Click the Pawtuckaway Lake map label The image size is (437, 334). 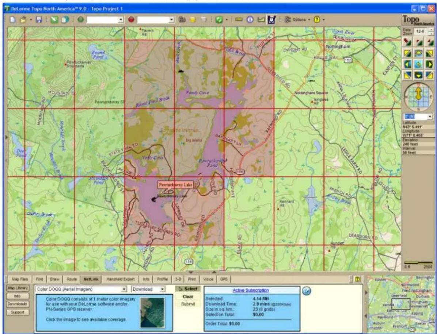pos(176,185)
